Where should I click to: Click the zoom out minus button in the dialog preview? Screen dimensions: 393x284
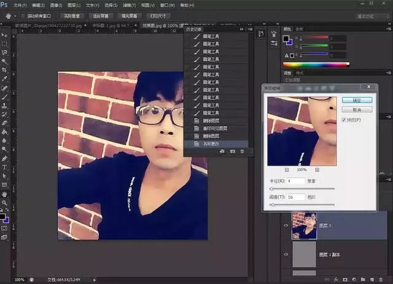click(x=286, y=169)
